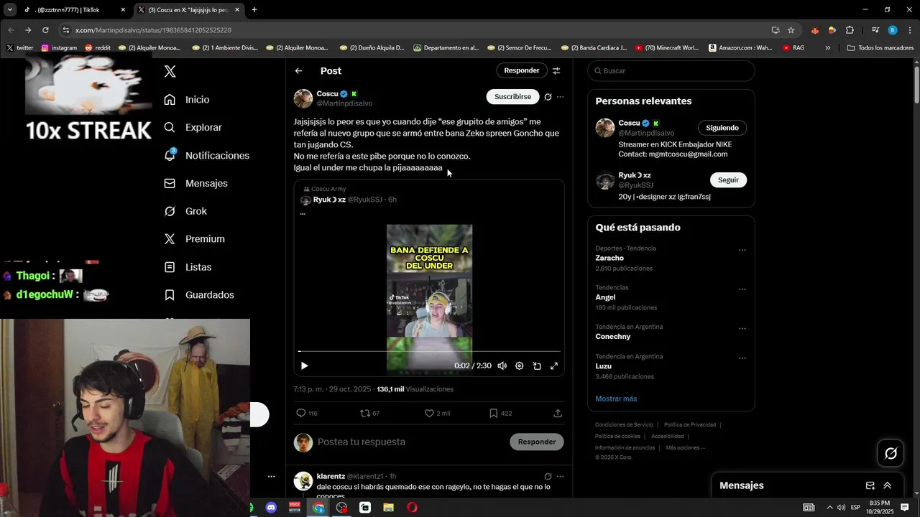Screen dimensions: 920x517
Task: Click gray Responder button by reply box
Action: 537,442
